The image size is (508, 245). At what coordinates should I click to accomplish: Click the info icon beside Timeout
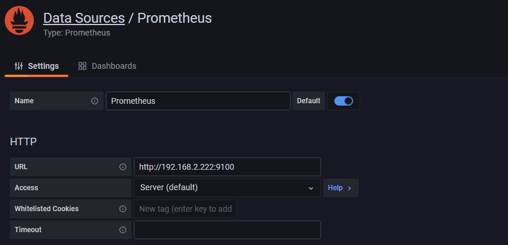click(x=123, y=230)
